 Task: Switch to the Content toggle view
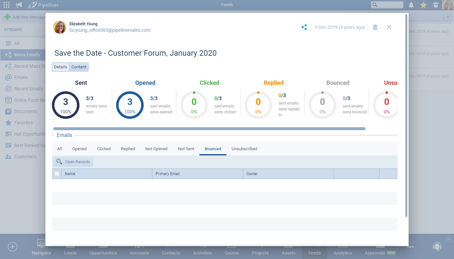79,67
